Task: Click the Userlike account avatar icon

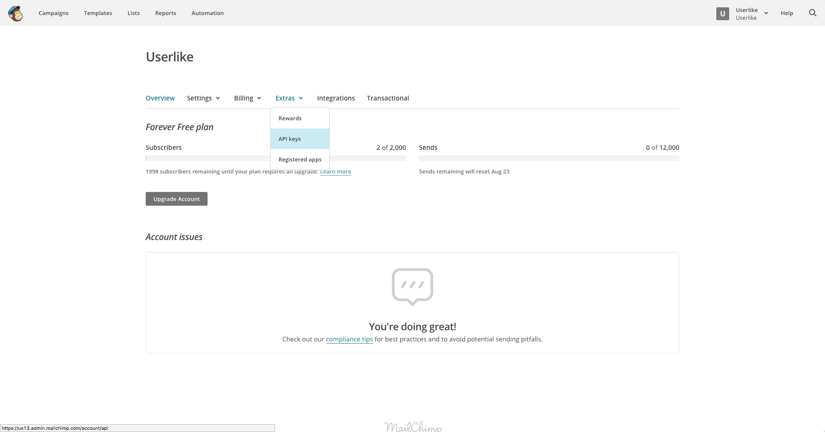Action: point(722,14)
